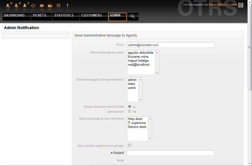Click the Subject input field
This screenshot has height=166, width=252.
[171, 153]
